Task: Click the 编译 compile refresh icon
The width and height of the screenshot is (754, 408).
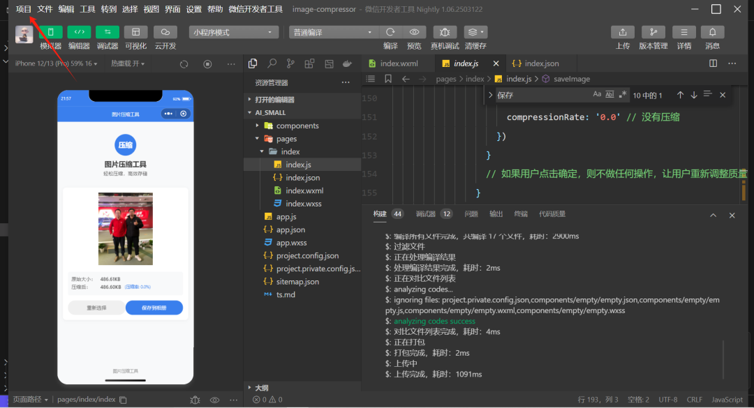Action: (390, 32)
